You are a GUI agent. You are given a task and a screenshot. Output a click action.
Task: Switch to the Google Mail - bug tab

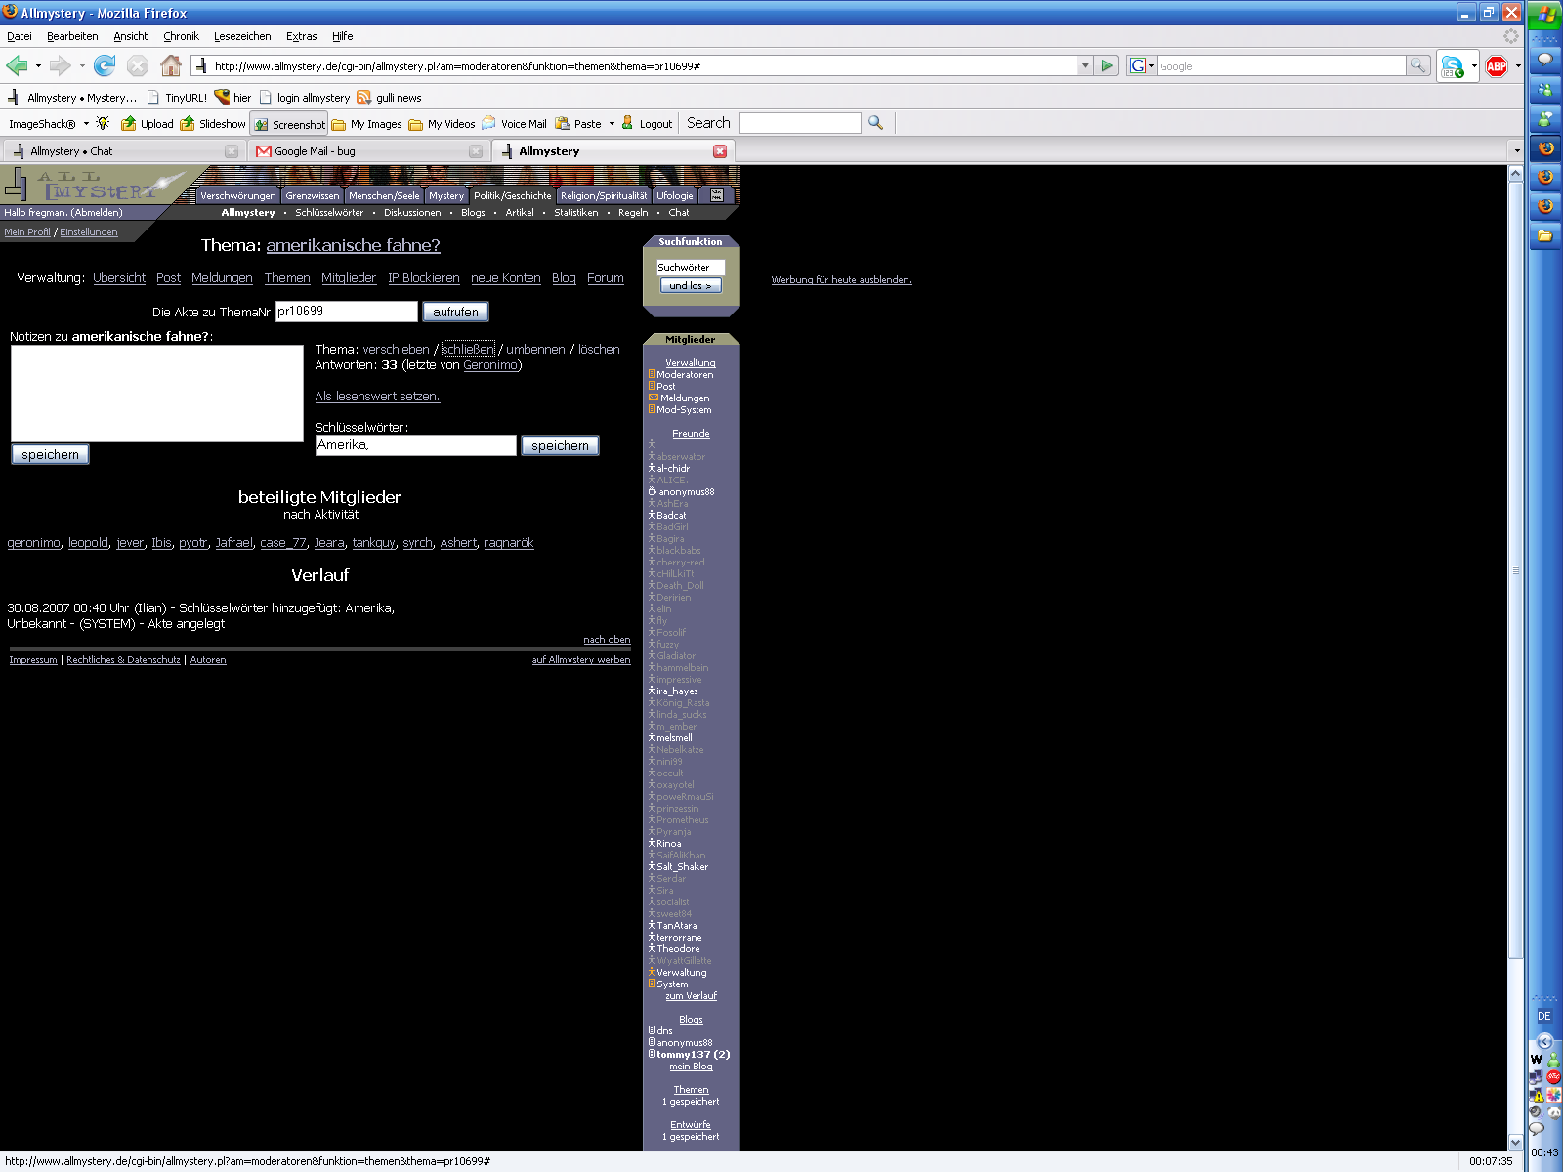pos(366,151)
